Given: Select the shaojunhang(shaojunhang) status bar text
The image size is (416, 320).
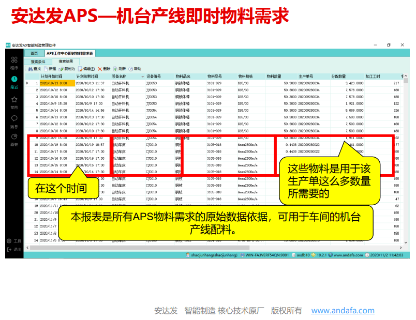Looking at the screenshot, I should pyautogui.click(x=214, y=255).
